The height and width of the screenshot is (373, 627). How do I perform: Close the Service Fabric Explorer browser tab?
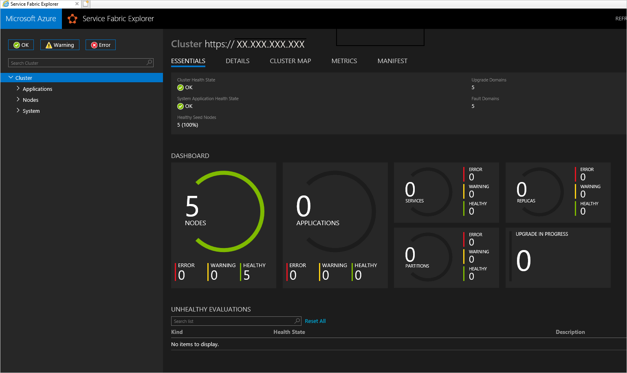coord(77,4)
